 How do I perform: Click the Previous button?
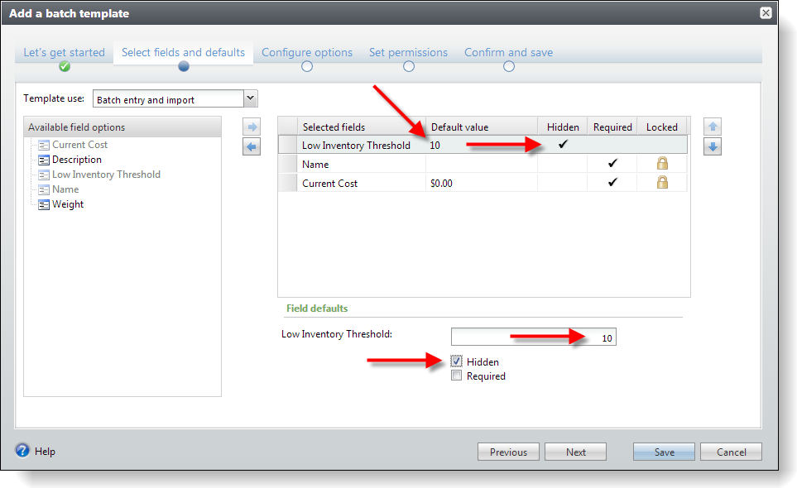[508, 452]
